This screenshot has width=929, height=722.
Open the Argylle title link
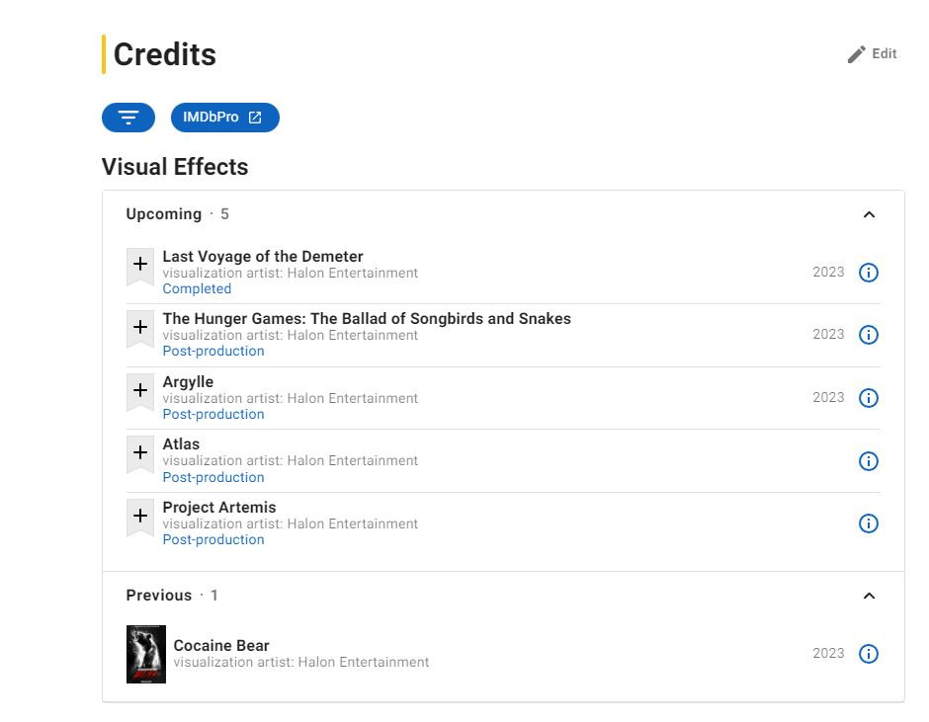coord(188,382)
